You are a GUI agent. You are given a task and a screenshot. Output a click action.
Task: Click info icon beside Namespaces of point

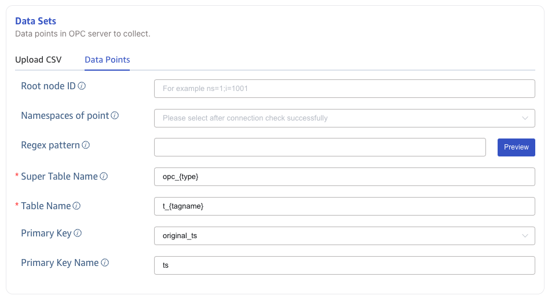tap(115, 116)
